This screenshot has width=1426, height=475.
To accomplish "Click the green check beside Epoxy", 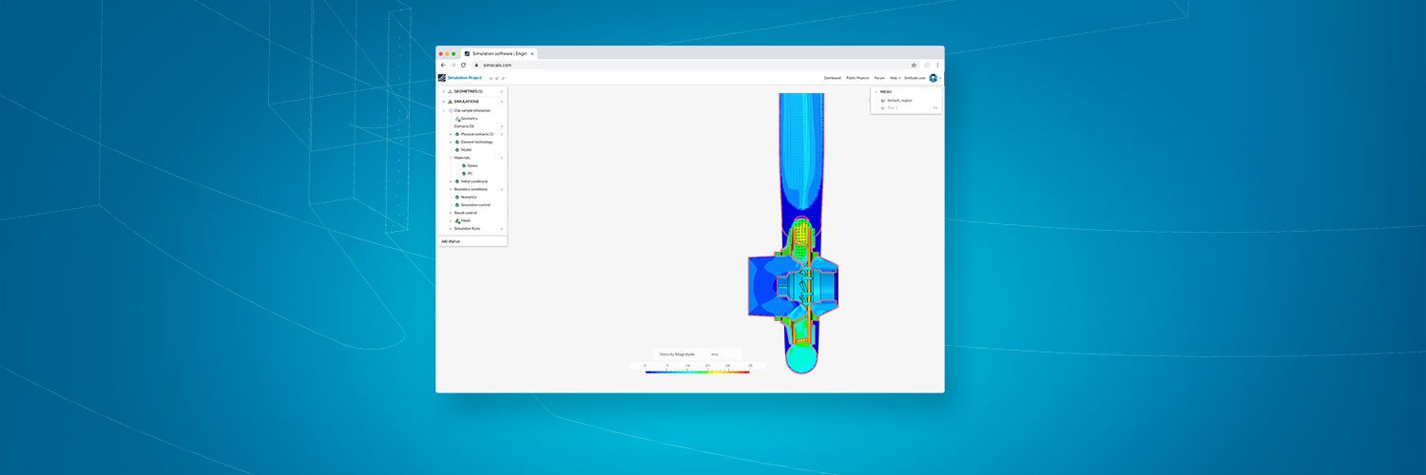I will click(x=464, y=165).
